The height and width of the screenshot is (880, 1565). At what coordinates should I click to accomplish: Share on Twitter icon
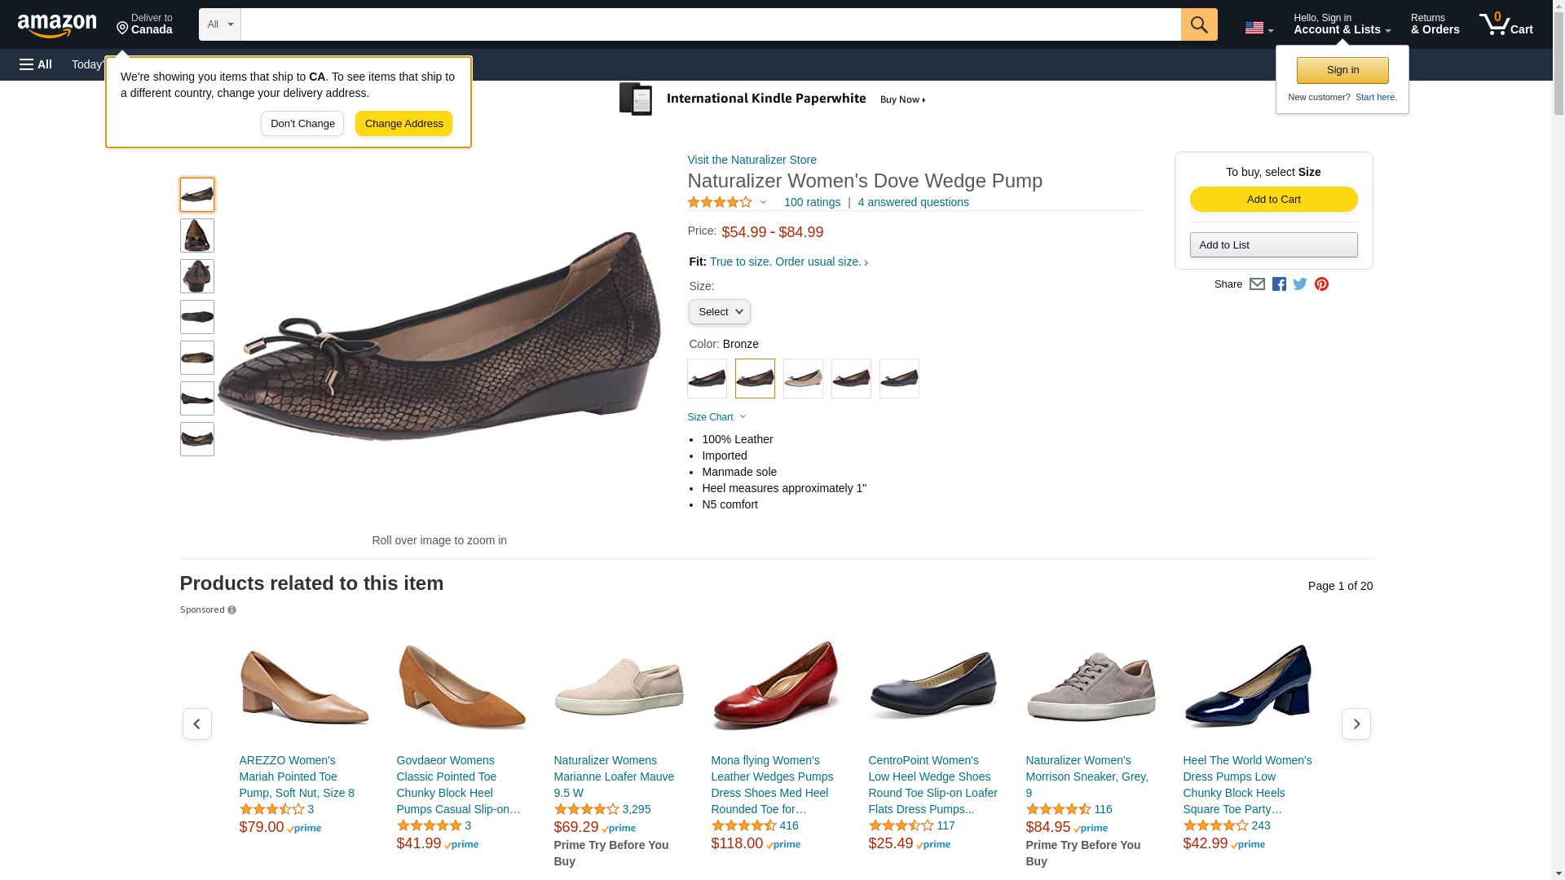click(1300, 284)
